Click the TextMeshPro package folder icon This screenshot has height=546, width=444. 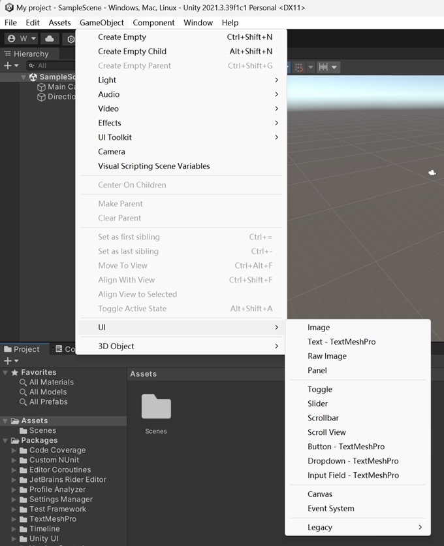pyautogui.click(x=24, y=519)
